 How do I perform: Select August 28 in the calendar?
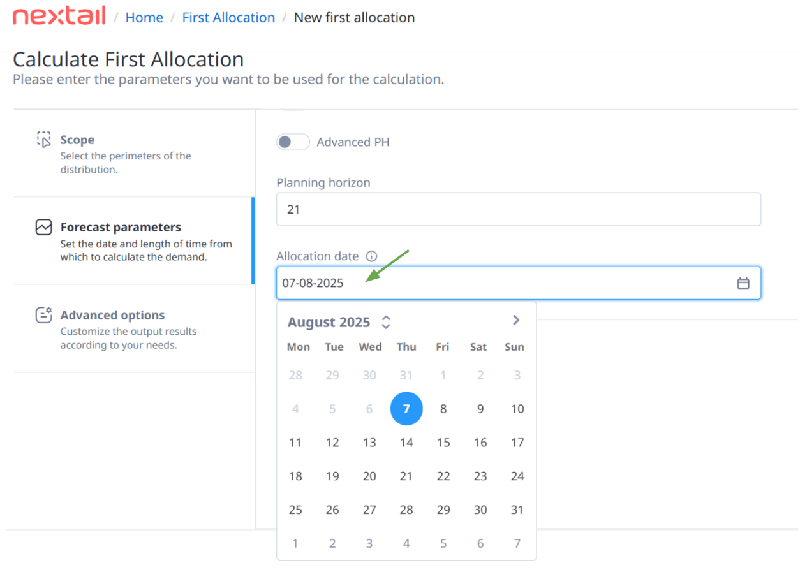coord(406,510)
